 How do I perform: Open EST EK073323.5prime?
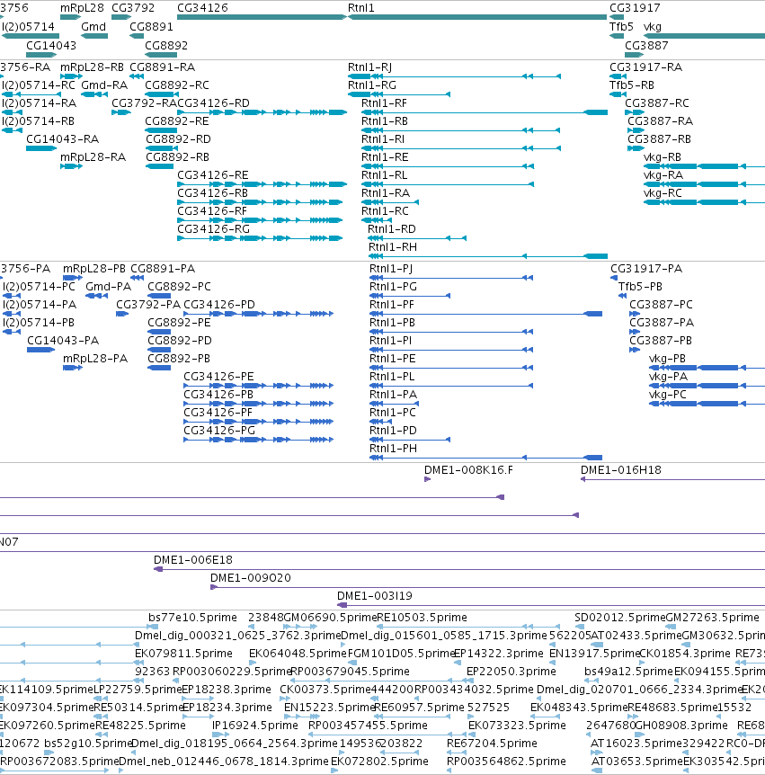click(x=517, y=726)
